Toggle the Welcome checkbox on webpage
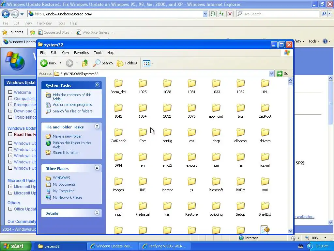334x251 pixels. click(x=10, y=92)
